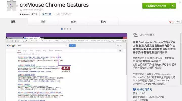Viewport: 182px width, 101px height.
Task: Select the first carousel dot
Action: (x=62, y=29)
